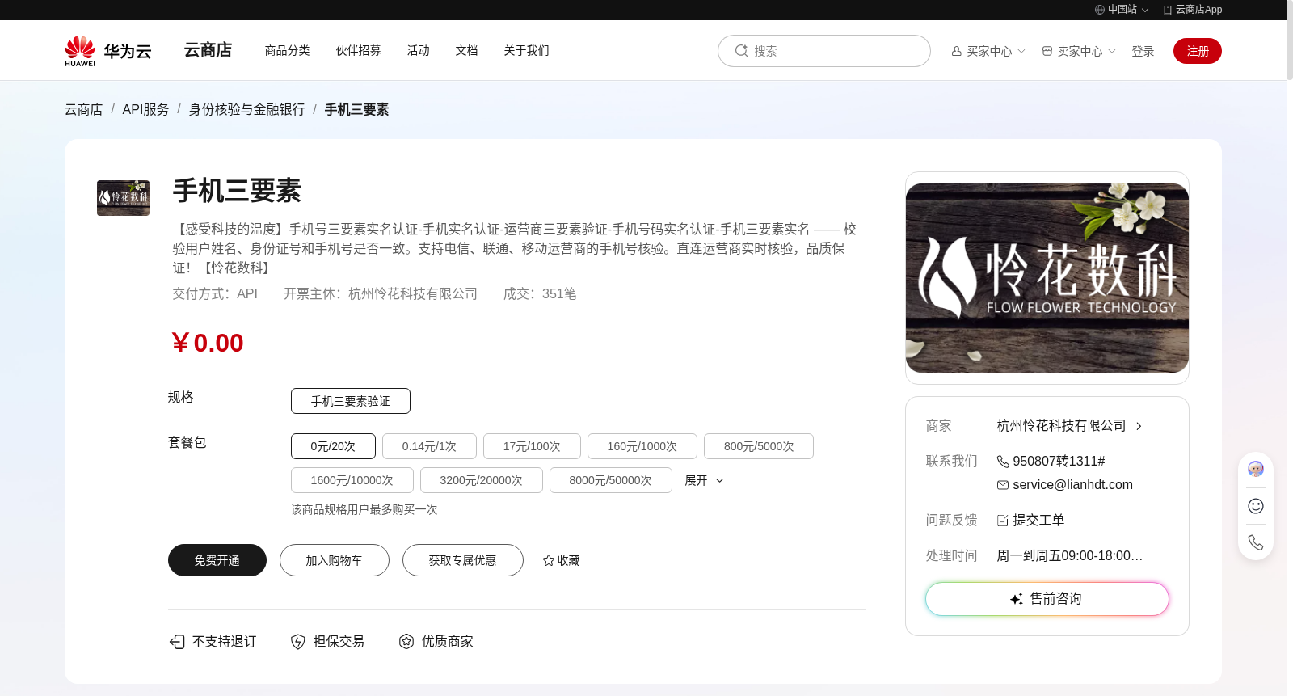
Task: Select the 800元/5000次 package
Action: 759,446
